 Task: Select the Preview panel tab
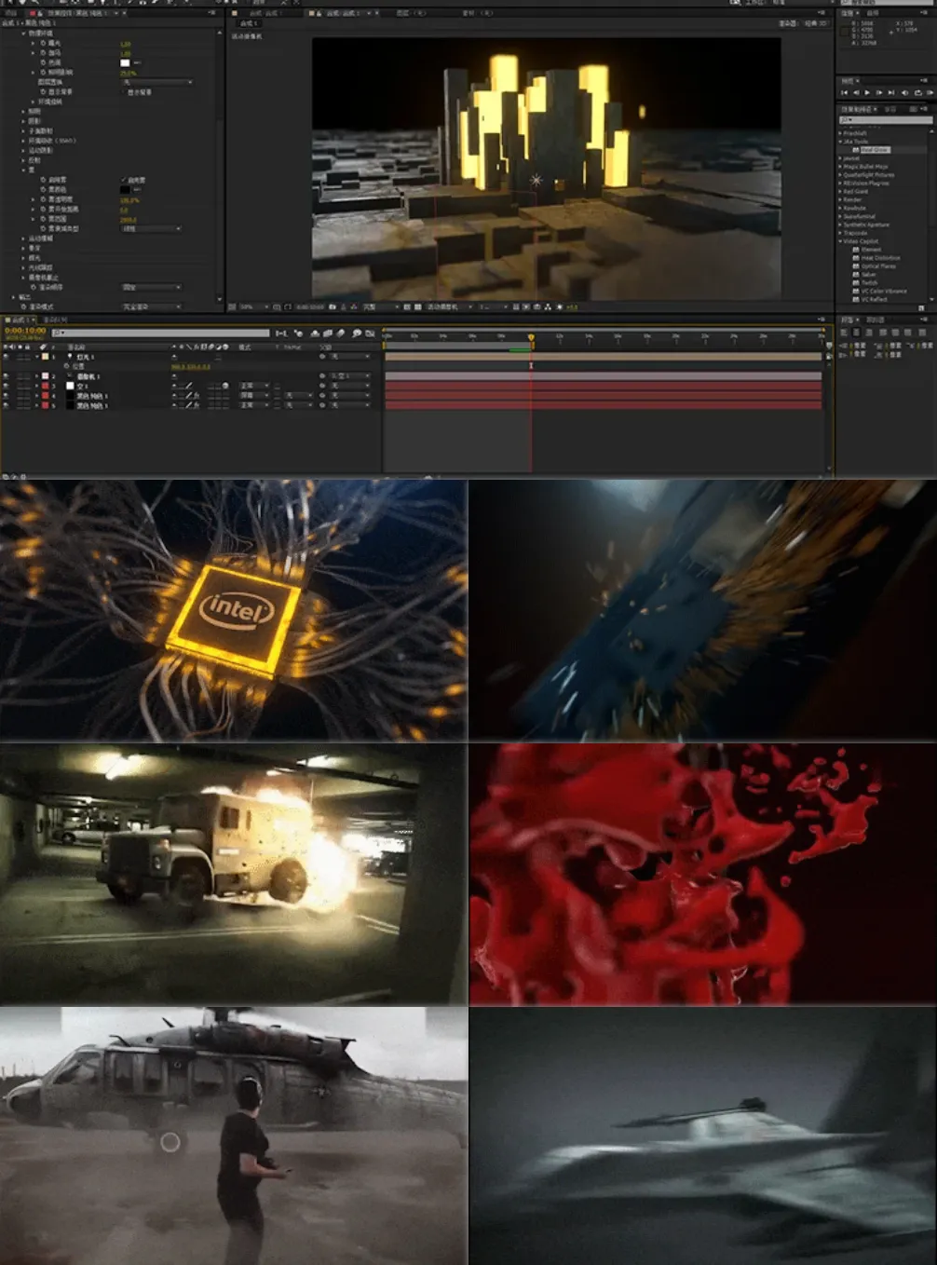coord(848,81)
